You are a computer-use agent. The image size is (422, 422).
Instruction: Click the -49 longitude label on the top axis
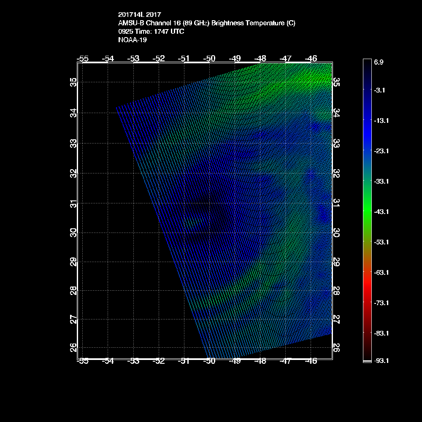(235, 58)
